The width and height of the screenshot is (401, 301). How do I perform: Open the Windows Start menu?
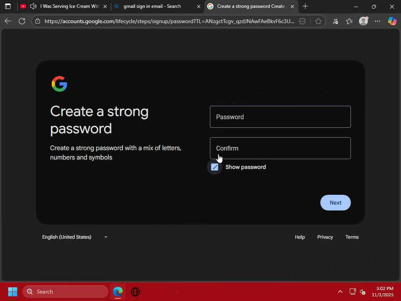pyautogui.click(x=13, y=292)
